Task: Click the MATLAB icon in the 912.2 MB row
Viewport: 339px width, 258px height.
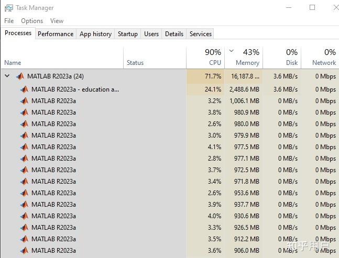Action: [24, 239]
